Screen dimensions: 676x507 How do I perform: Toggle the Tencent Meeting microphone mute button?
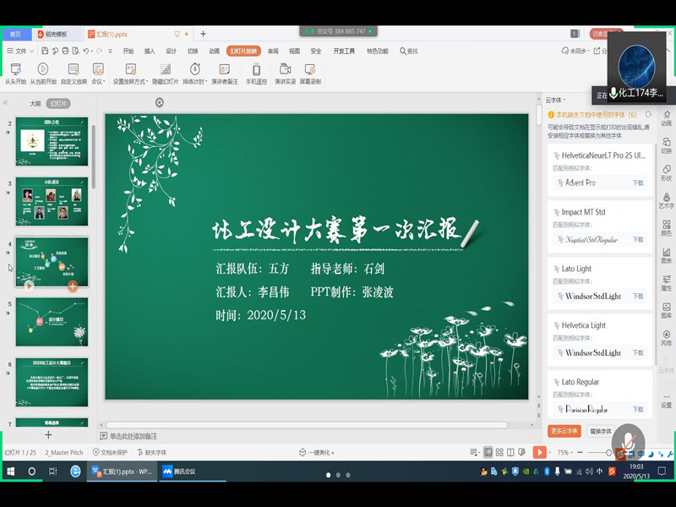[x=627, y=441]
